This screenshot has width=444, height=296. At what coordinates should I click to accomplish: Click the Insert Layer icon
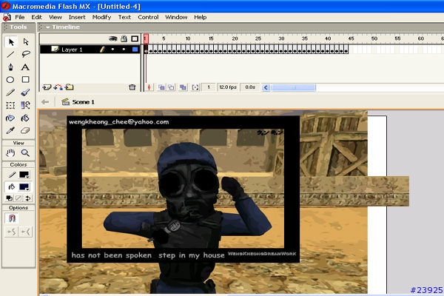(x=47, y=87)
